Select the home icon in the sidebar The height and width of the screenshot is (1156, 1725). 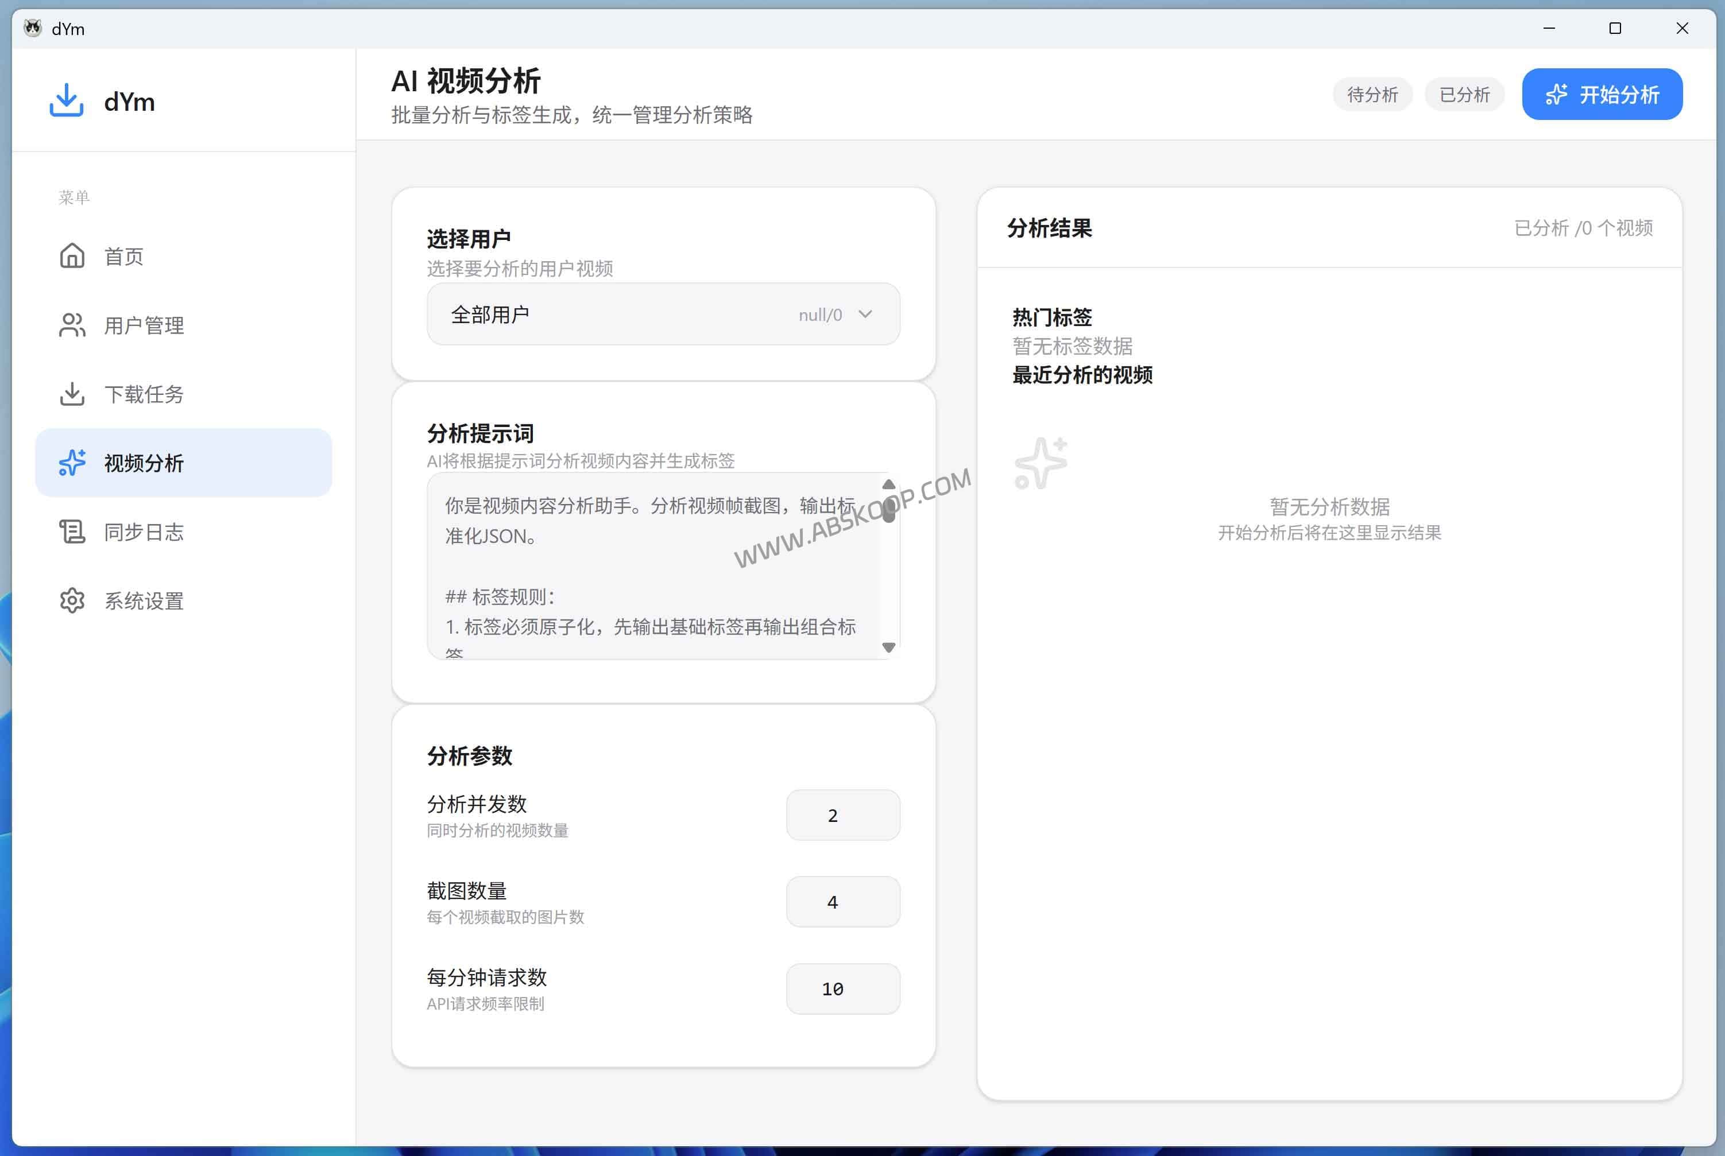click(72, 256)
